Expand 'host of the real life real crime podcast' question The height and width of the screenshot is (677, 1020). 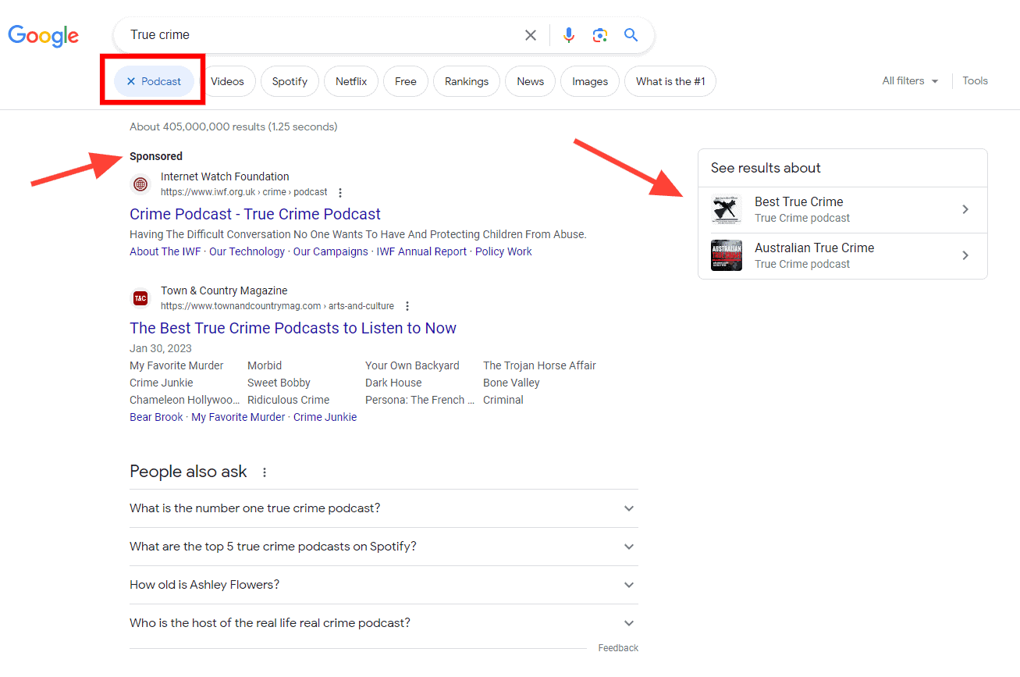point(383,623)
